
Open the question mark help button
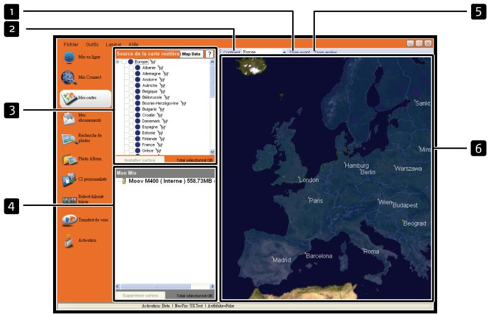coord(209,54)
